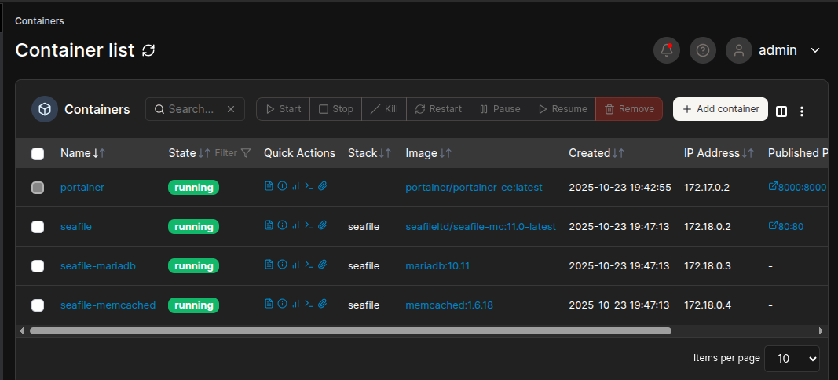The width and height of the screenshot is (838, 380).
Task: Open stats chart icon for seafile-mariadb
Action: (295, 265)
